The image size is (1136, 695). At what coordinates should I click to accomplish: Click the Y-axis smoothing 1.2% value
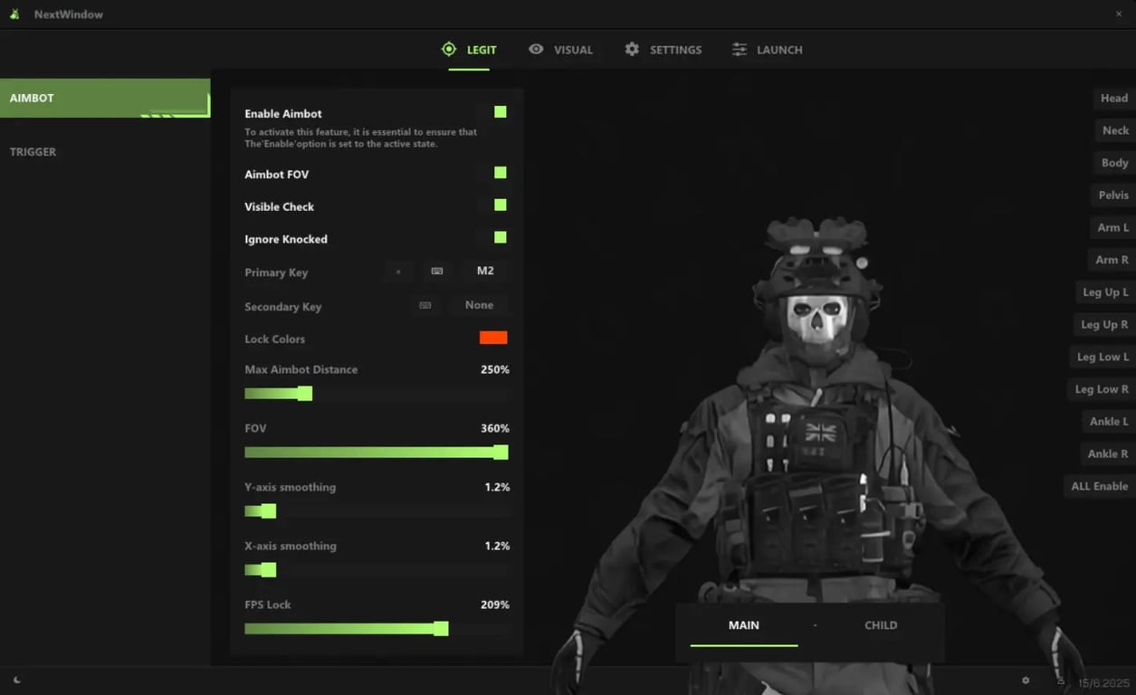coord(497,487)
